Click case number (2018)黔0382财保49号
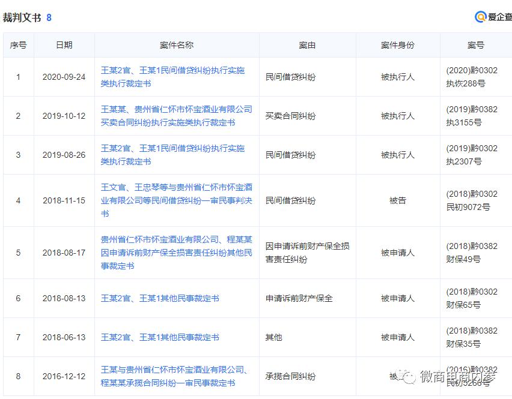Image resolution: width=512 pixels, height=399 pixels. click(472, 253)
